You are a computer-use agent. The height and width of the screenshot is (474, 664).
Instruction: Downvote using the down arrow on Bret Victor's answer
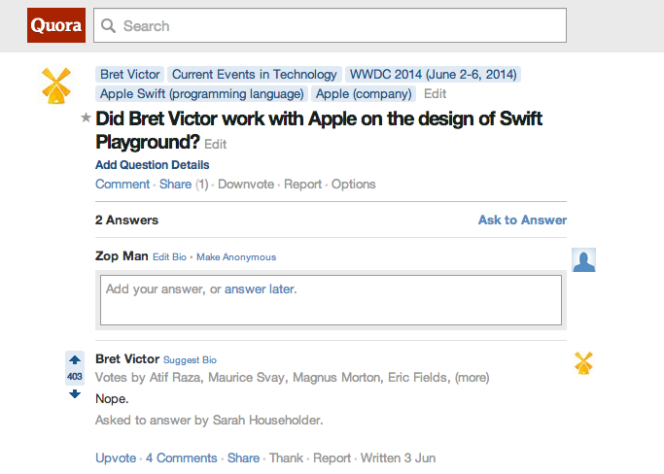[x=75, y=394]
